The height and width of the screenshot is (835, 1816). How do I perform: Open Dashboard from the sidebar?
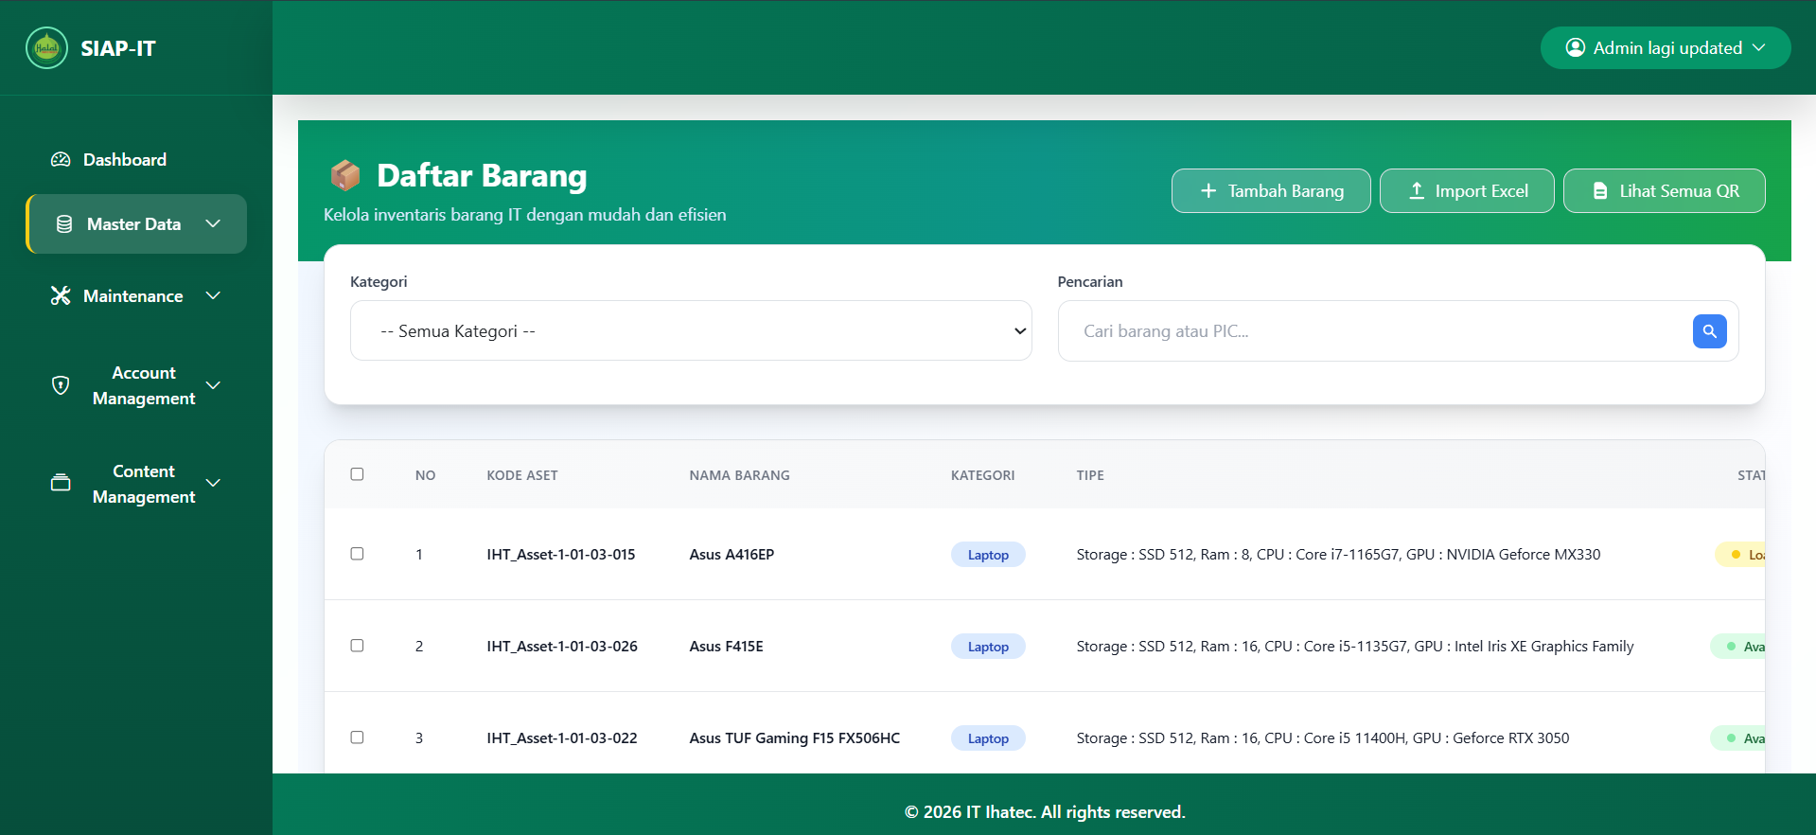(136, 159)
